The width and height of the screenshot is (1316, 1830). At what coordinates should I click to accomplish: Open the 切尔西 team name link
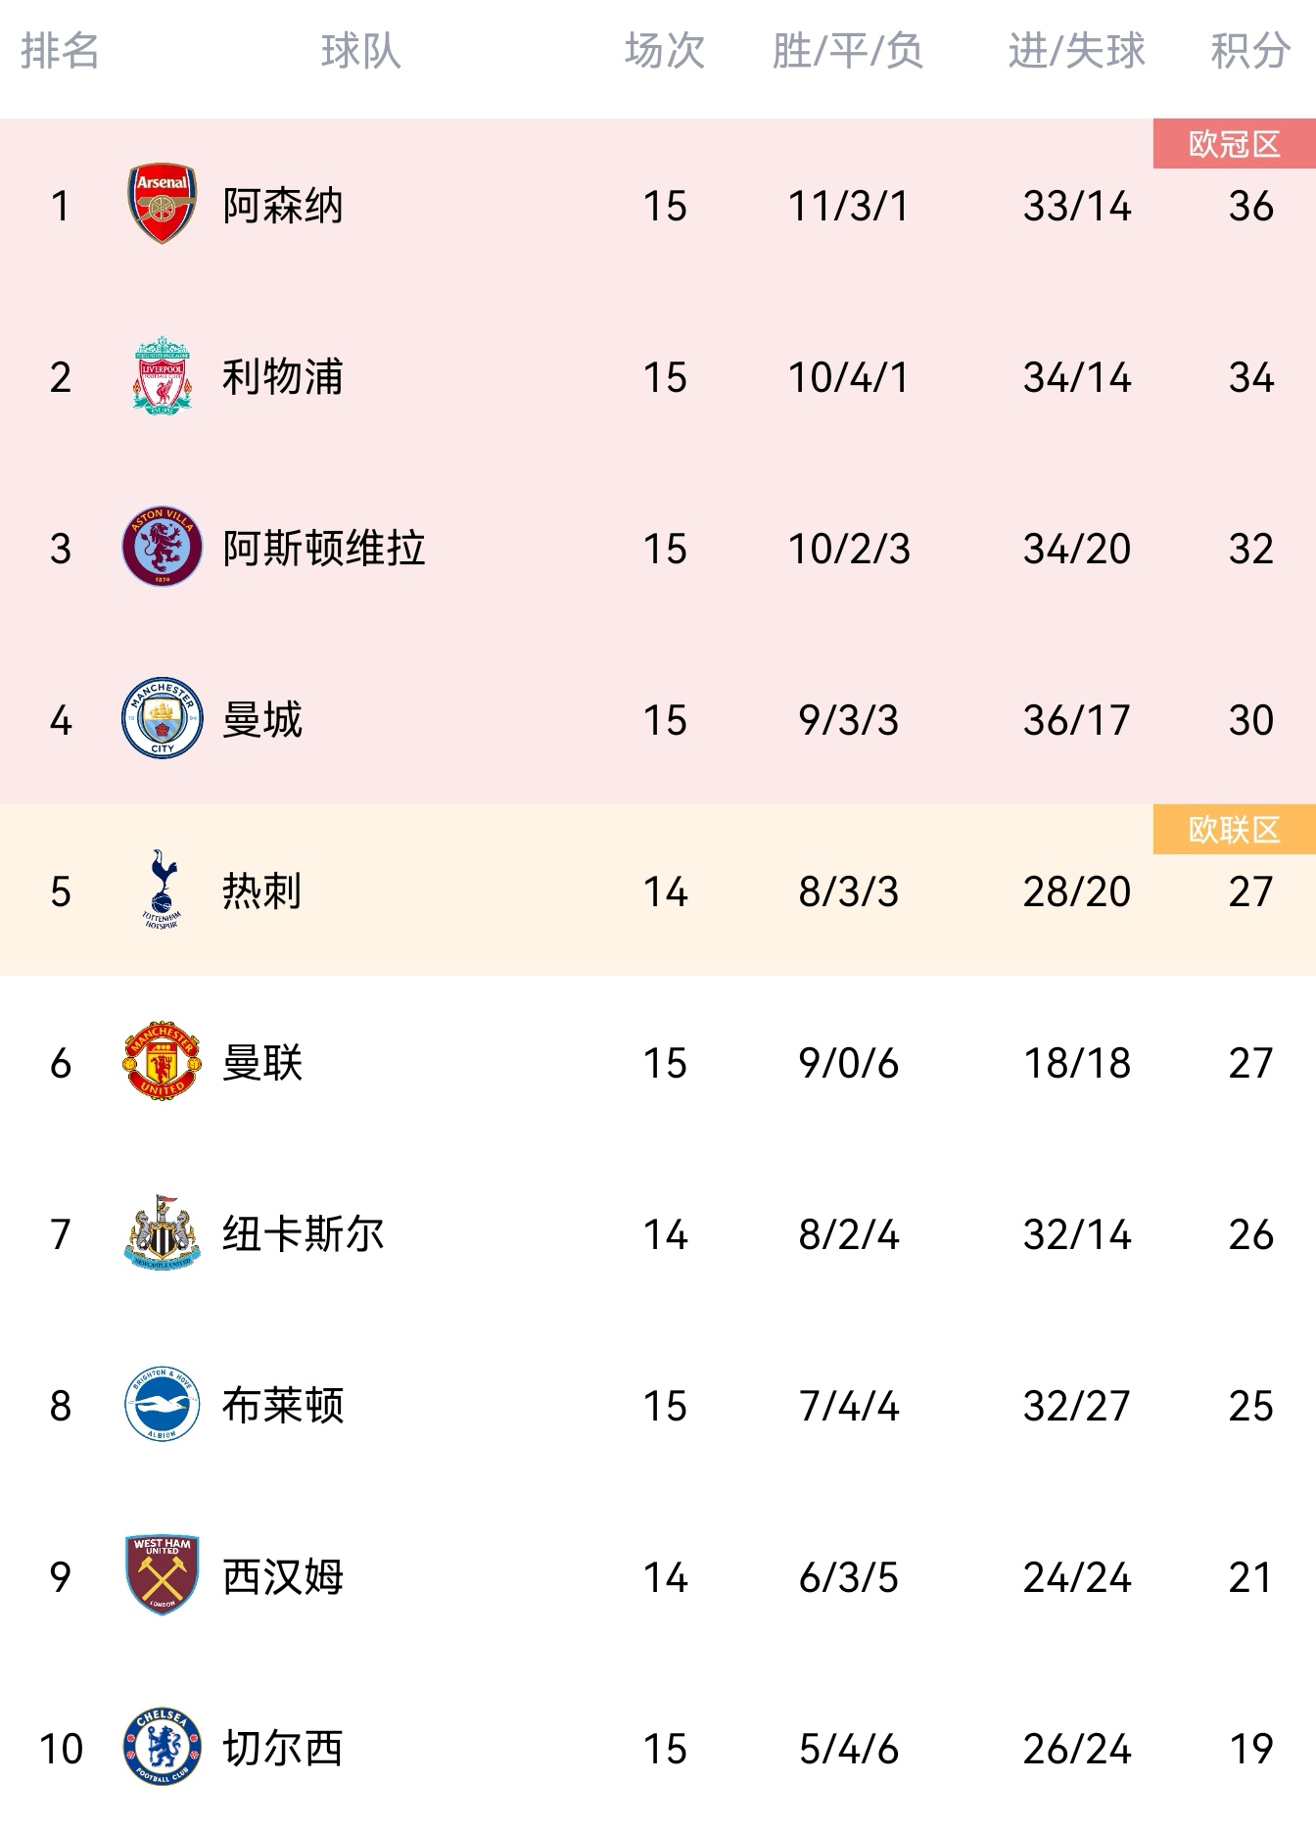click(x=283, y=1749)
